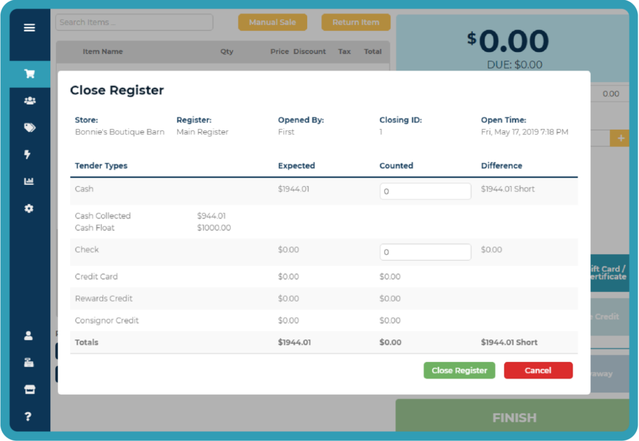This screenshot has height=441, width=639.
Task: Open the help question mark icon
Action: [x=28, y=417]
